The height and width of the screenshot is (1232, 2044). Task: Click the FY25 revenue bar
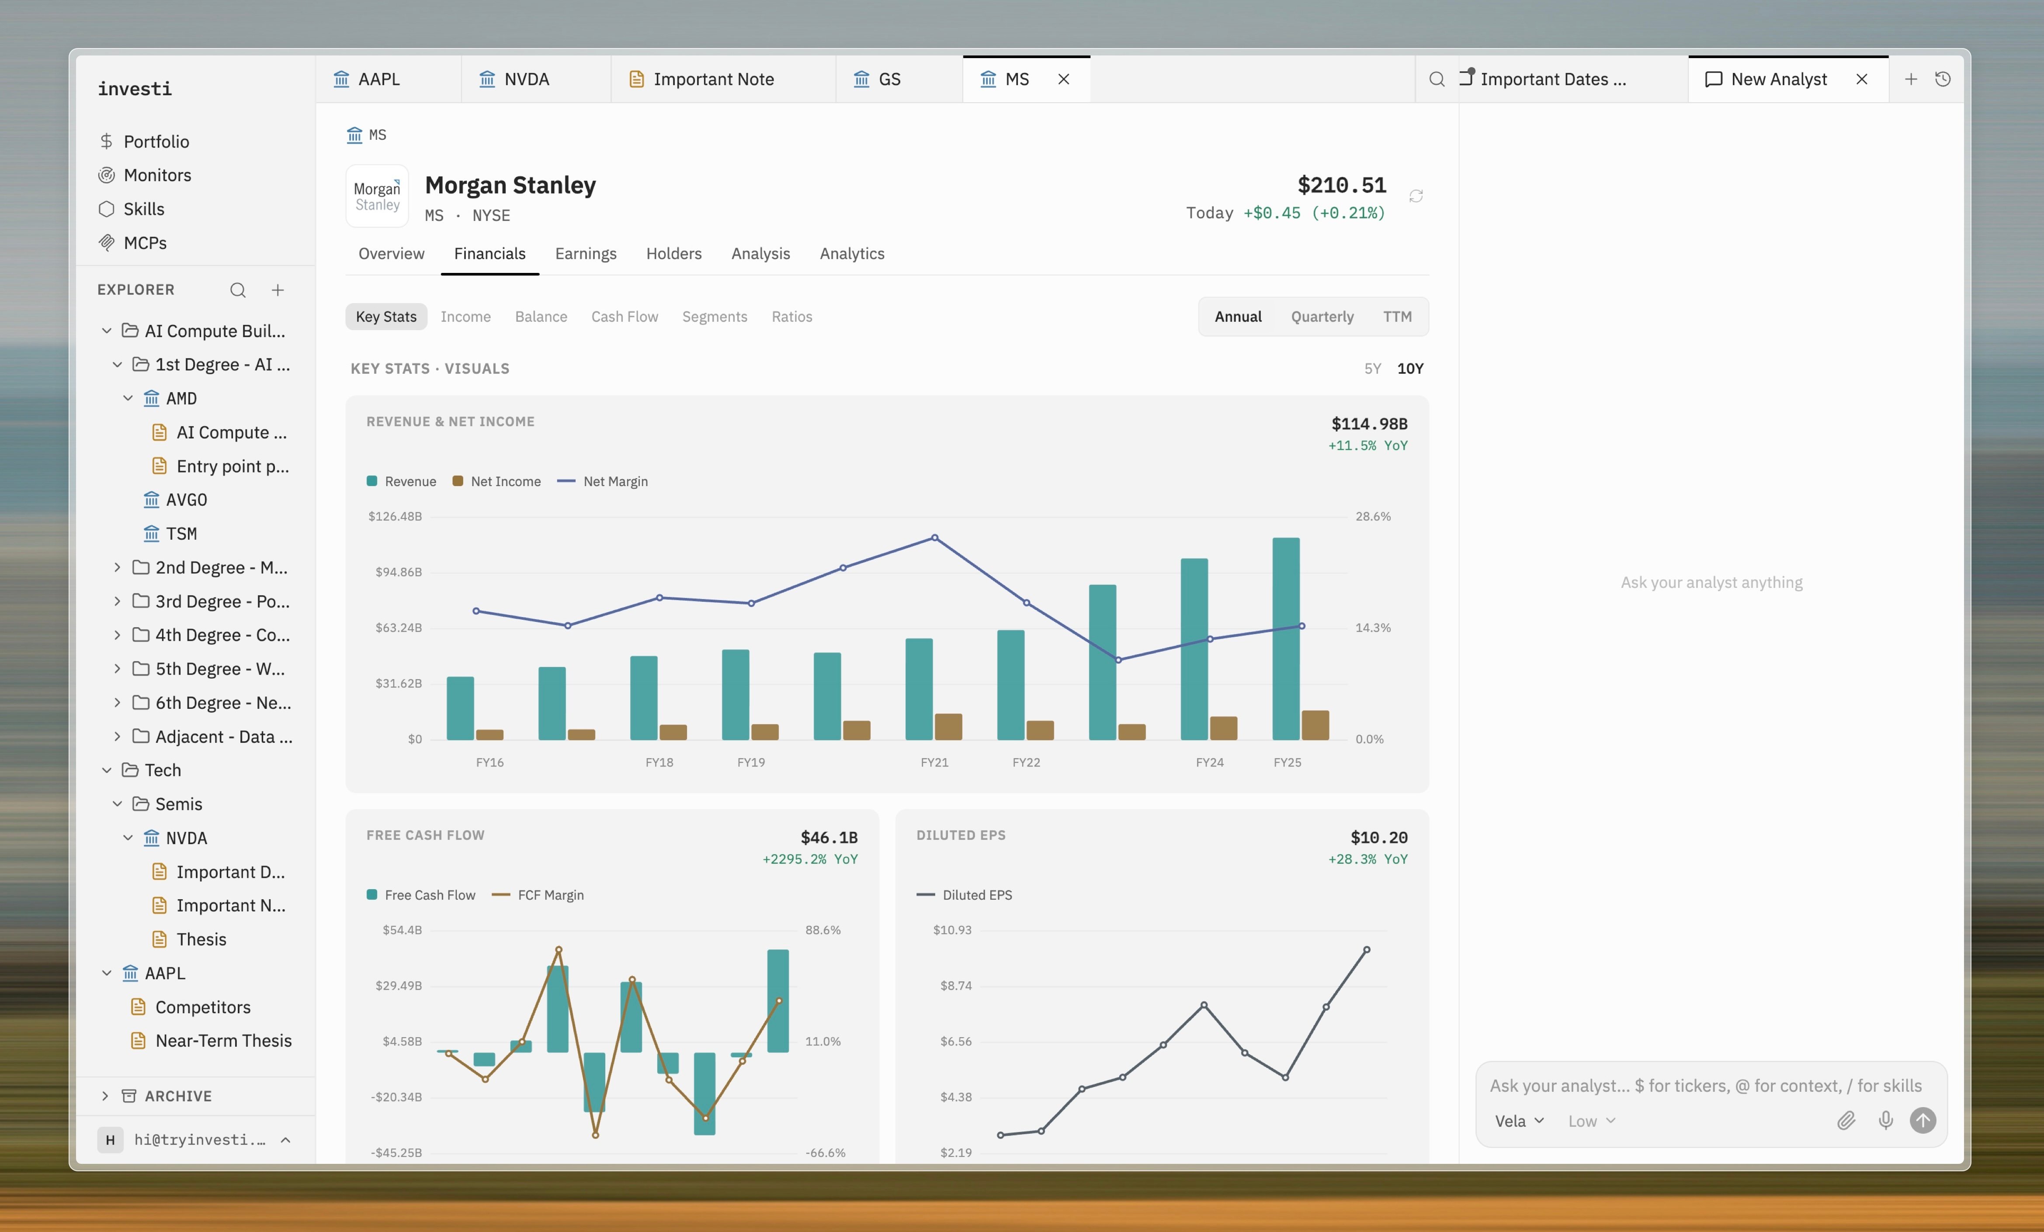(1286, 638)
